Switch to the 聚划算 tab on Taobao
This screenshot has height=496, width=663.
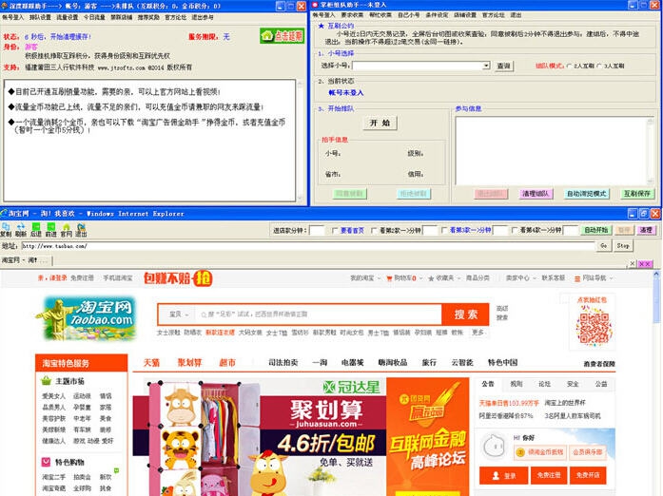189,362
